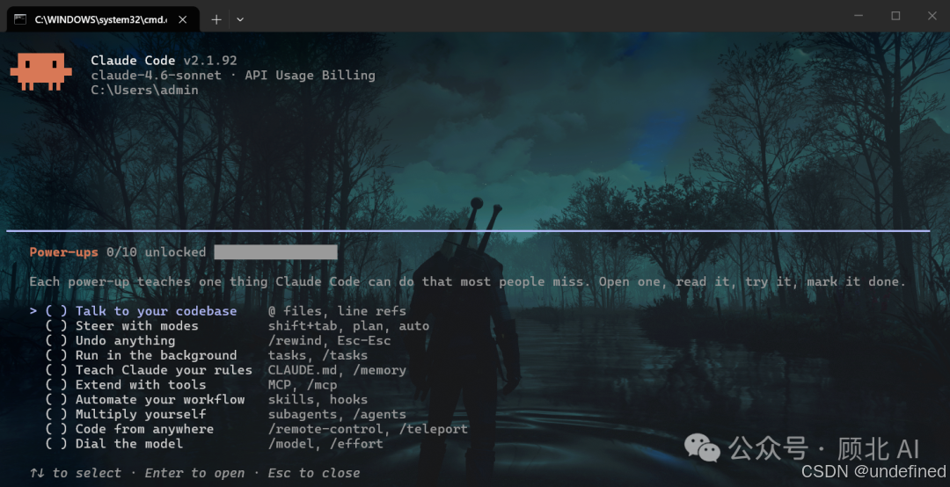950x487 pixels.
Task: Check the Code from anywhere box
Action: pyautogui.click(x=55, y=429)
